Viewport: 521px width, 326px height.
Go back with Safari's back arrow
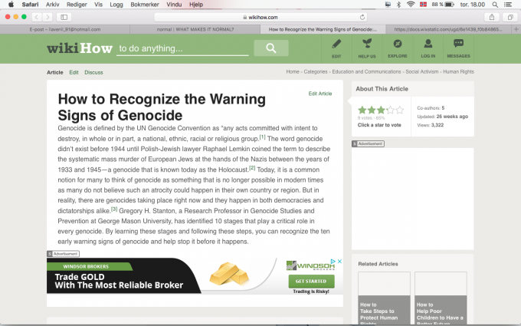click(x=38, y=16)
